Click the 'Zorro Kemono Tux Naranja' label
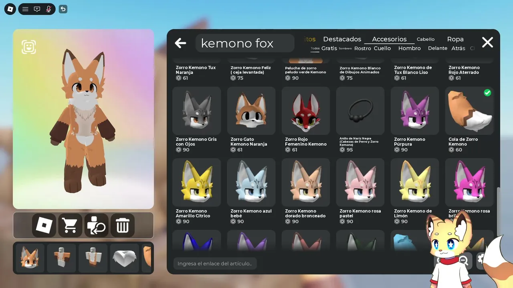 196,70
